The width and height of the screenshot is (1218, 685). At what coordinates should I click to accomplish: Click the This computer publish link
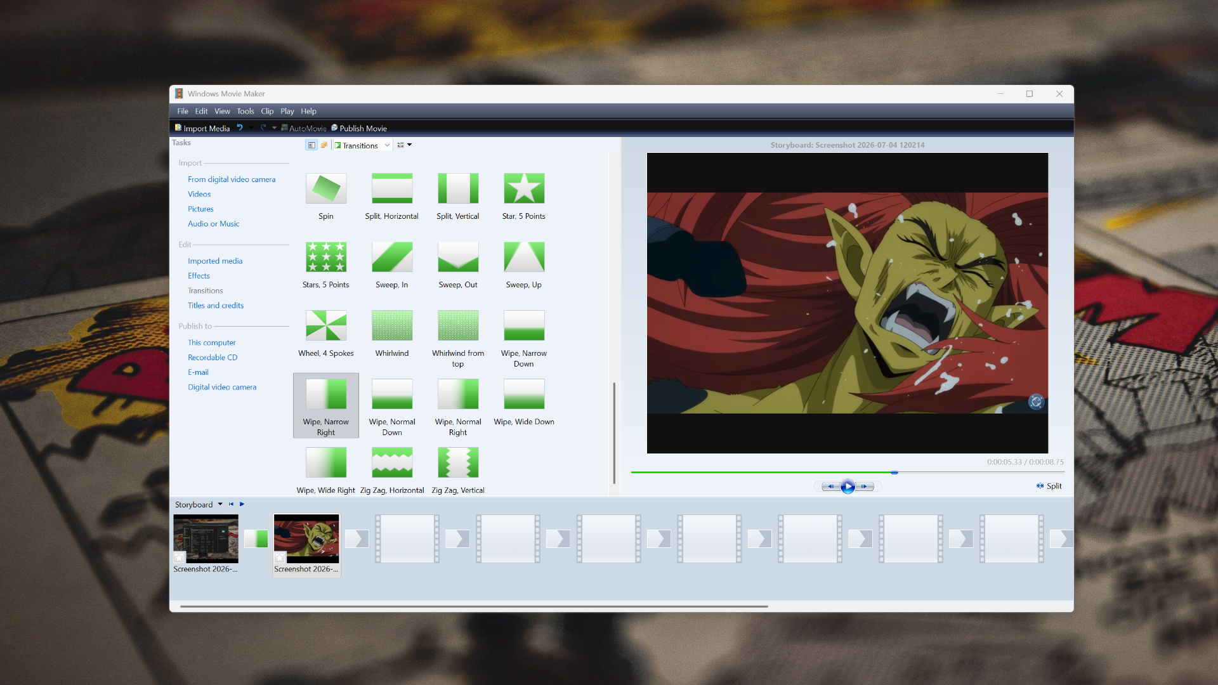point(211,342)
